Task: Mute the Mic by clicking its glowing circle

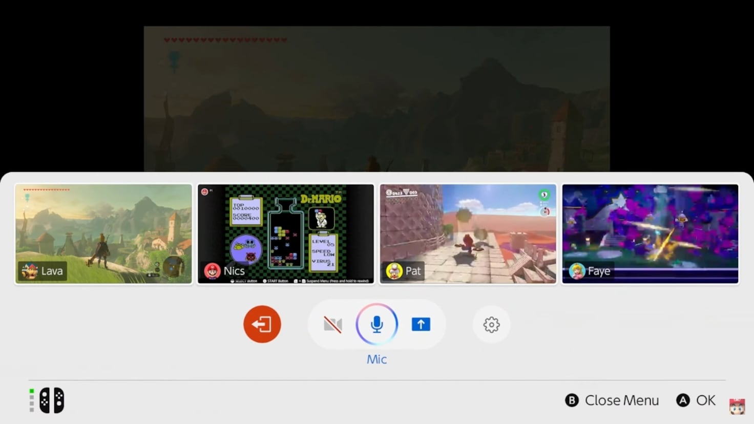Action: tap(376, 324)
